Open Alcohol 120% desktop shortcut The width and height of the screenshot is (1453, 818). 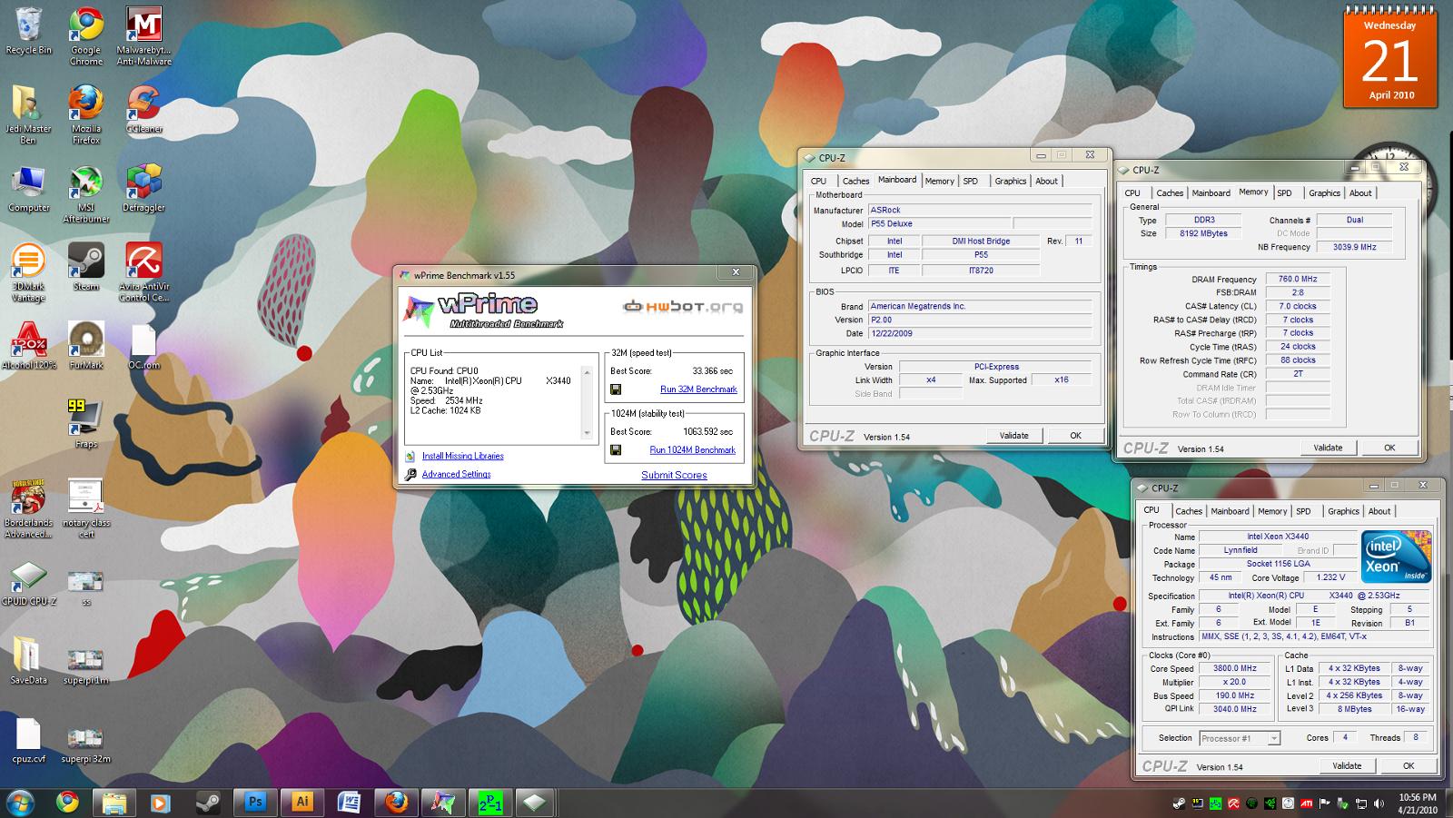click(29, 347)
